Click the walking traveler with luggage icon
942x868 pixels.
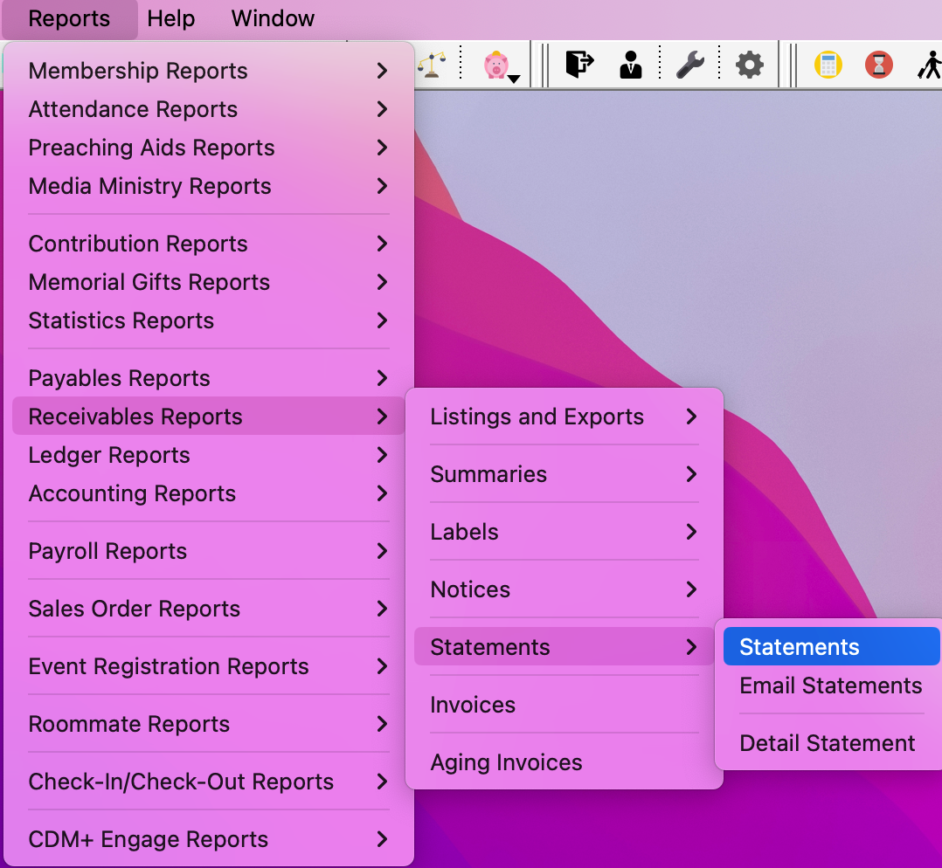point(929,65)
